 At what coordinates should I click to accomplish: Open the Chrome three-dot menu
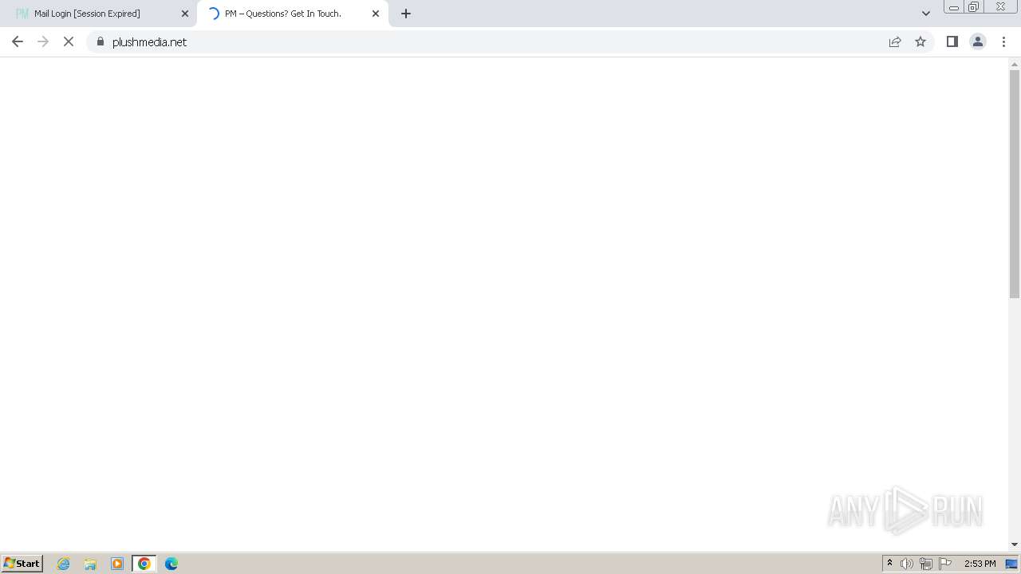[1003, 41]
